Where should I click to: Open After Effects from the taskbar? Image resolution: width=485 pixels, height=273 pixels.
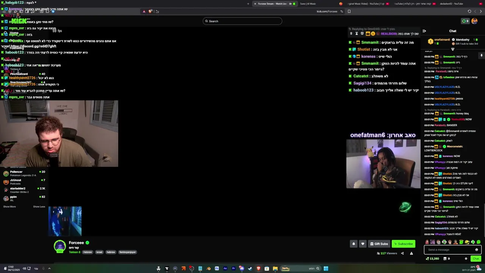225,268
